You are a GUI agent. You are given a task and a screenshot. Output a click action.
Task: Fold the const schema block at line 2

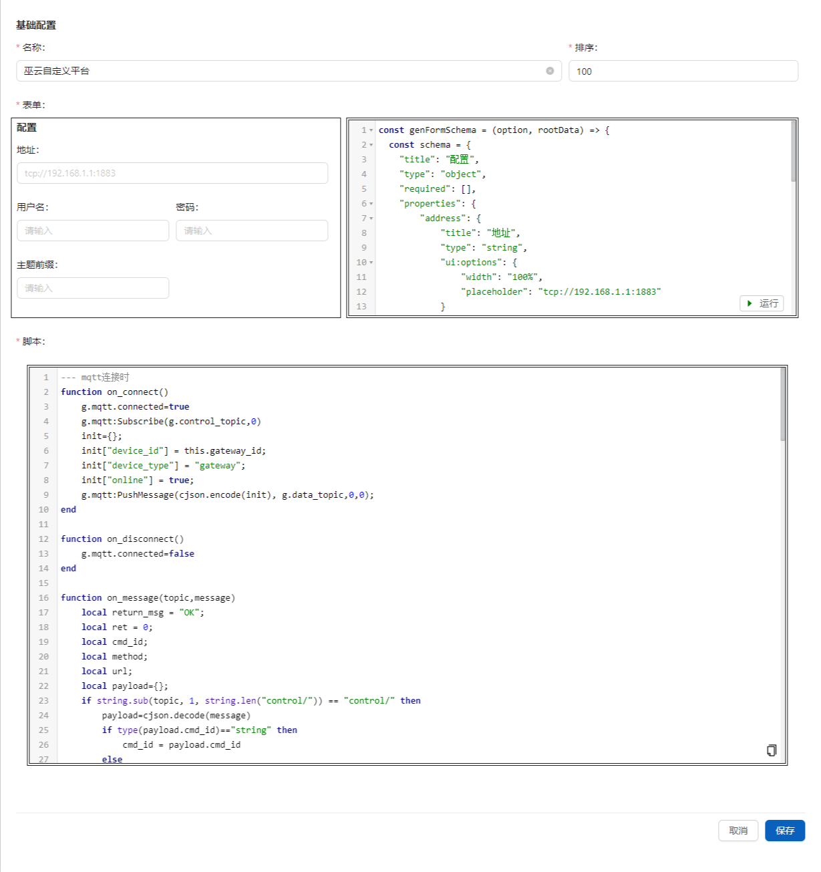point(371,145)
